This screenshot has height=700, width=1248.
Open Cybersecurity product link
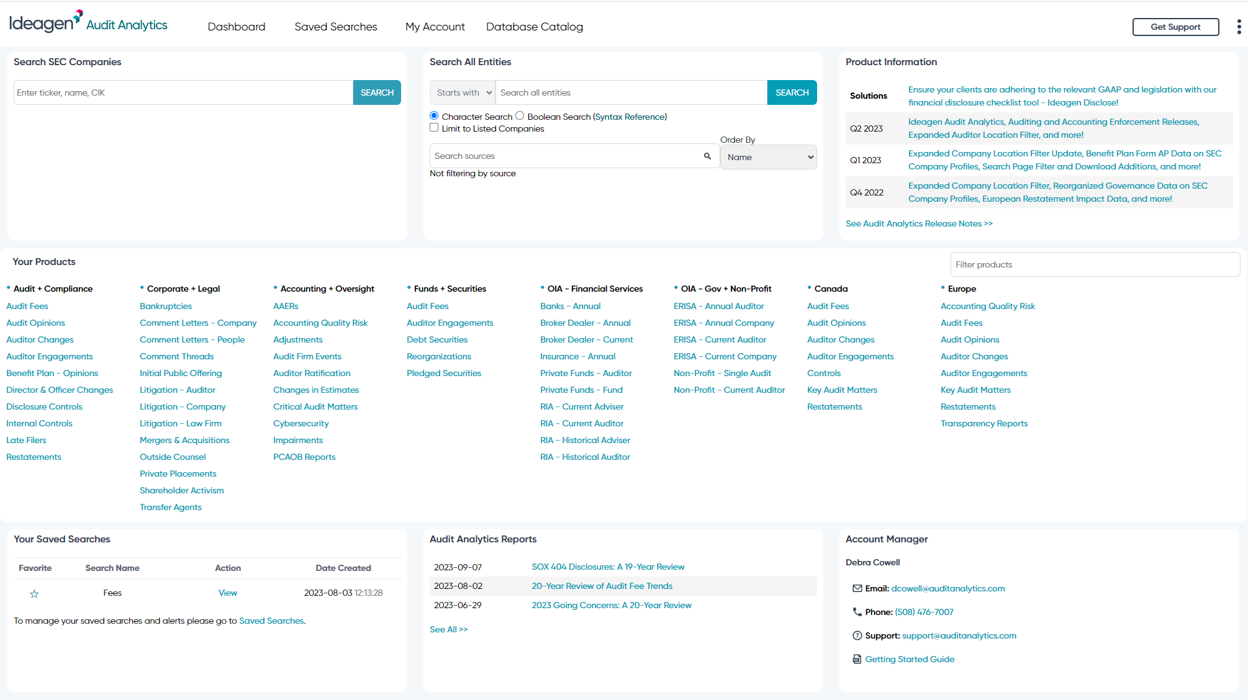pyautogui.click(x=301, y=423)
